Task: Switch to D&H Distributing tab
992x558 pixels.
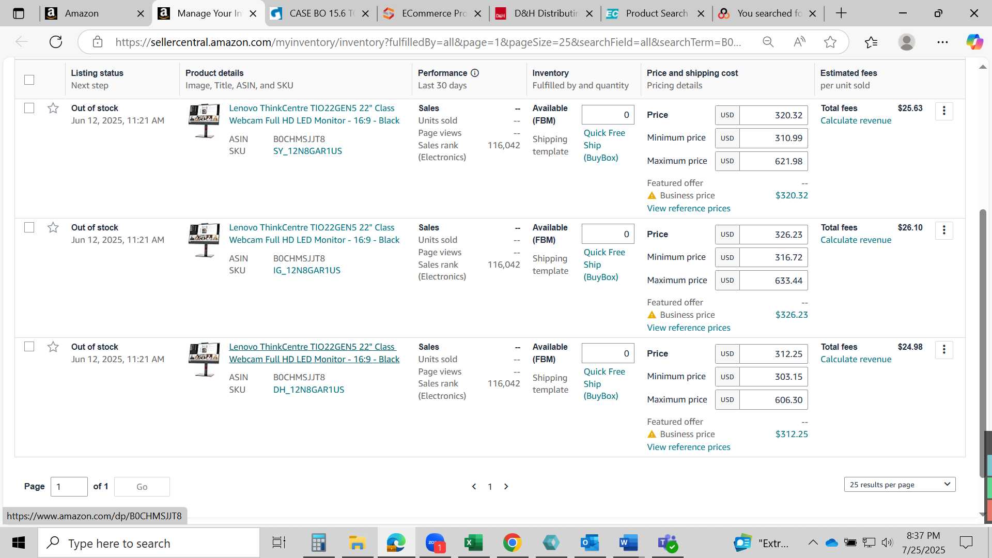Action: pyautogui.click(x=546, y=13)
